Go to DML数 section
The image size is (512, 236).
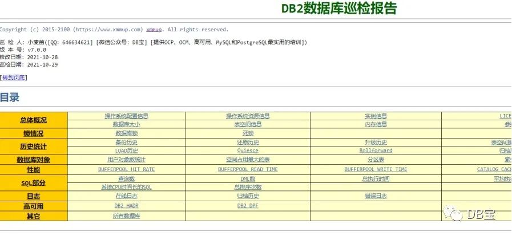pyautogui.click(x=248, y=179)
